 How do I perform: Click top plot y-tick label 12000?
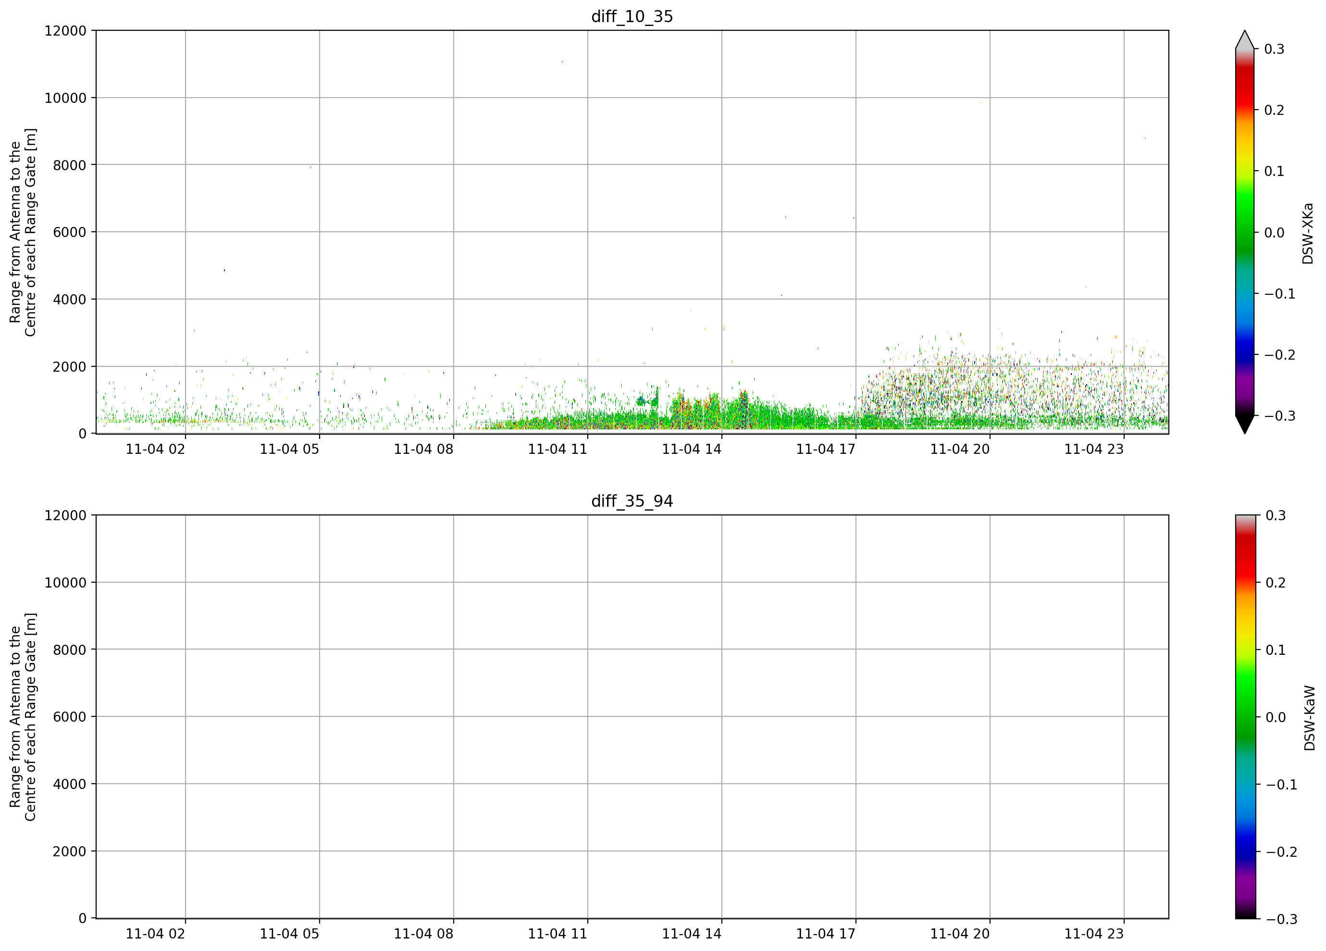pyautogui.click(x=65, y=30)
